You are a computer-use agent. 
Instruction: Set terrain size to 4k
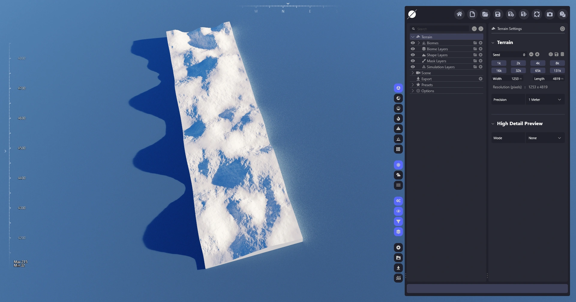538,63
